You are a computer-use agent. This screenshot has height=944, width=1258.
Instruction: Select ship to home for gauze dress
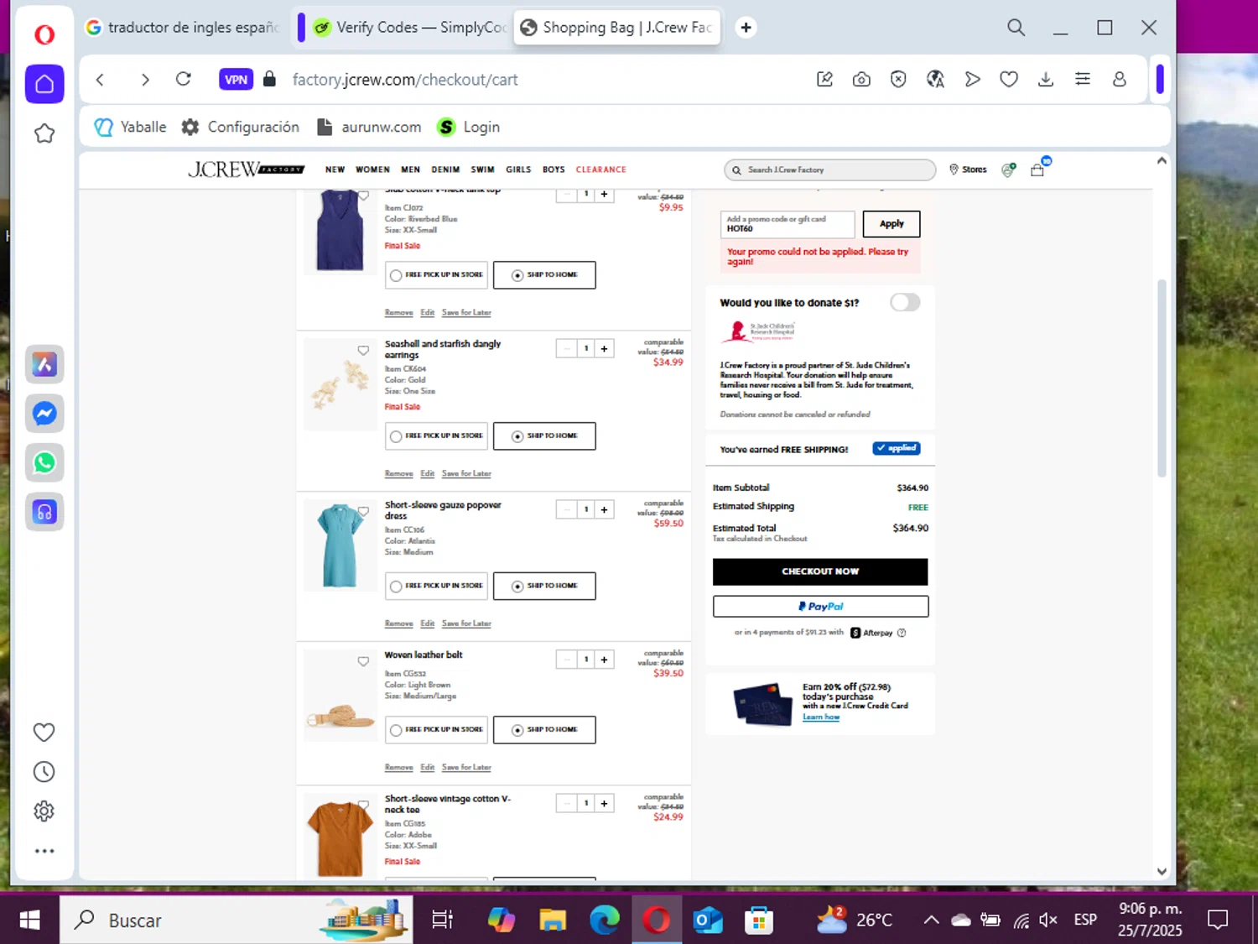[544, 586]
